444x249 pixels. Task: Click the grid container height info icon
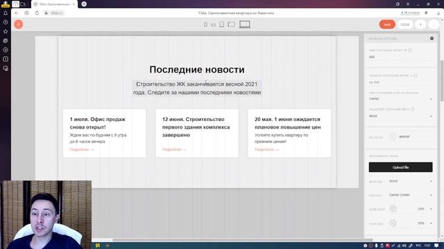[410, 50]
